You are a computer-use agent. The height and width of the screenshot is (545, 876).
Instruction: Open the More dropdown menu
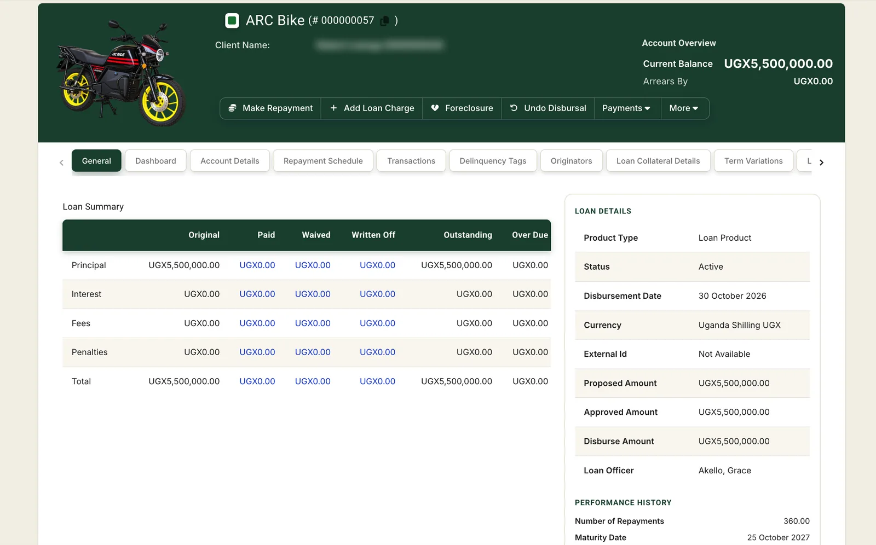(x=684, y=108)
